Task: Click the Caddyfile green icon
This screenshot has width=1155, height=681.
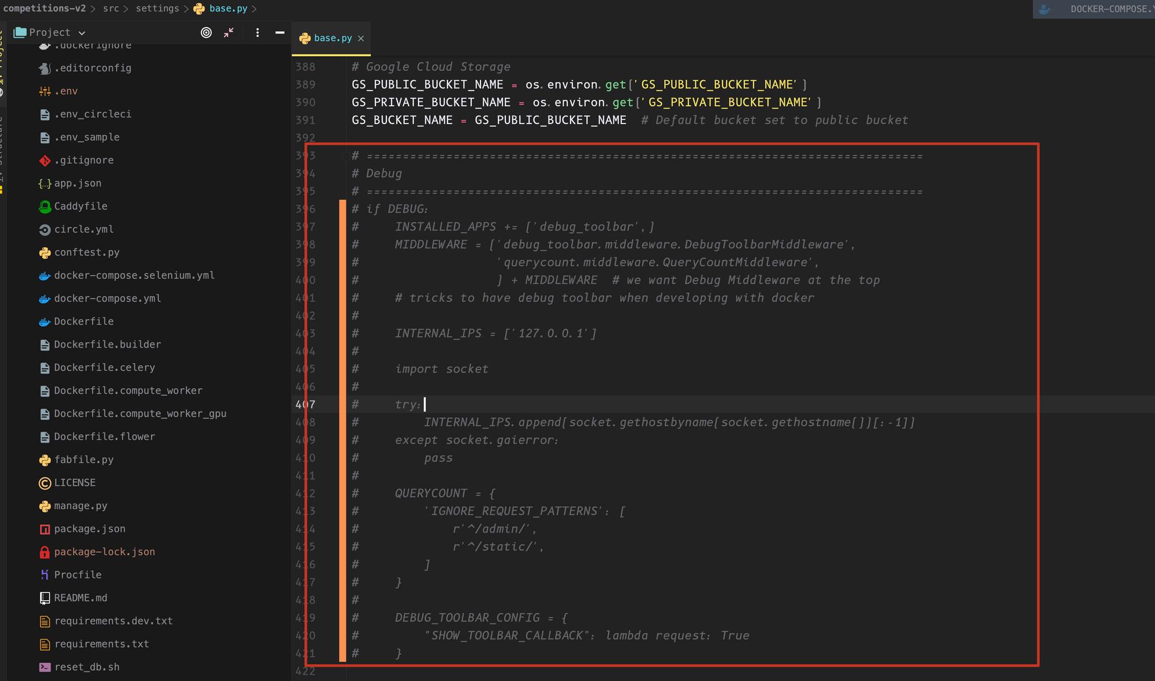Action: pos(44,207)
